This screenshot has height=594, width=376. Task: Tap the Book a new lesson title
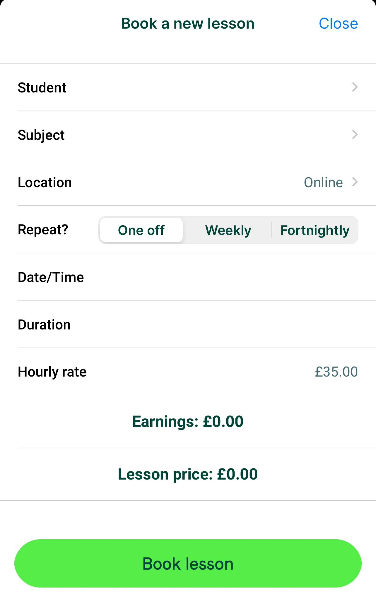point(188,23)
